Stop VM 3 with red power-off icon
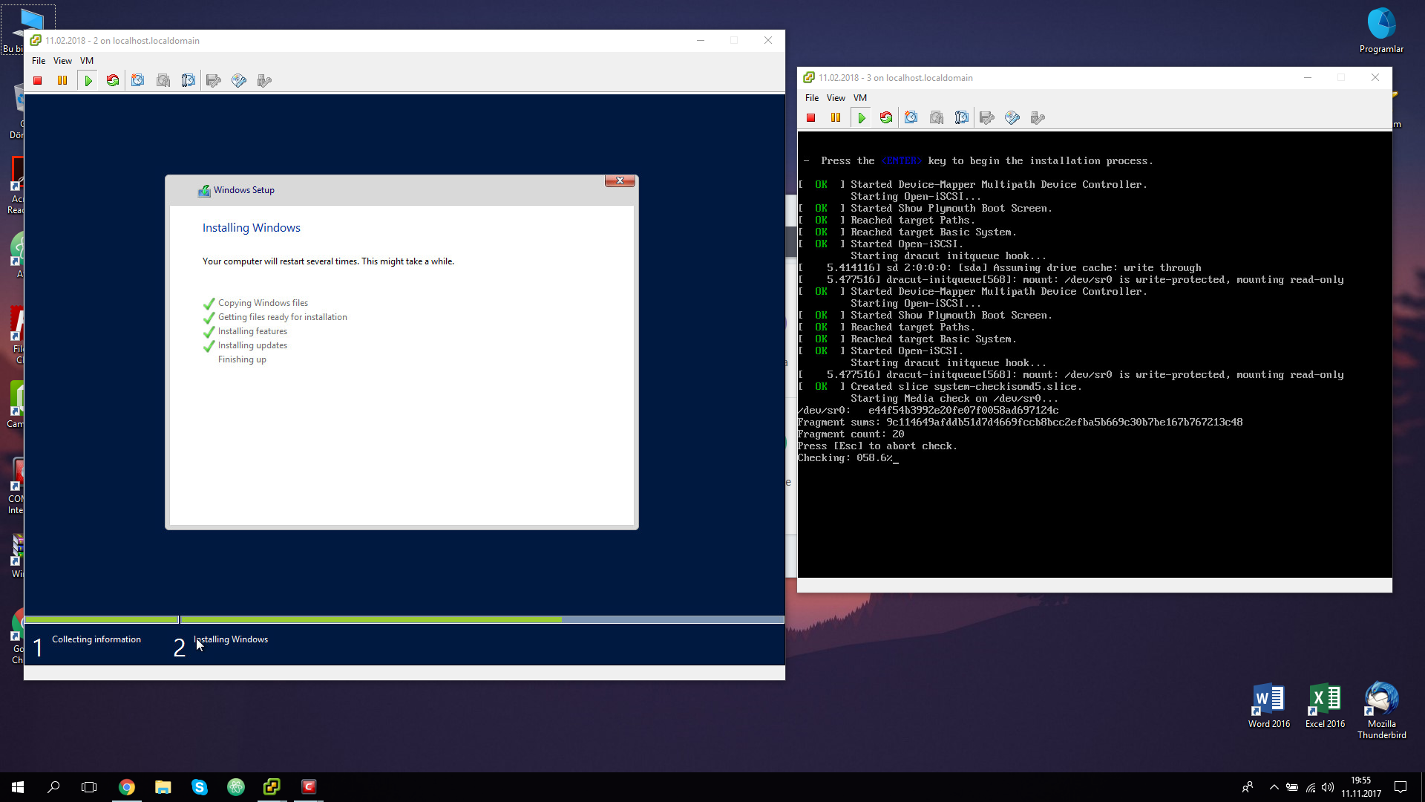The width and height of the screenshot is (1425, 802). click(x=811, y=117)
